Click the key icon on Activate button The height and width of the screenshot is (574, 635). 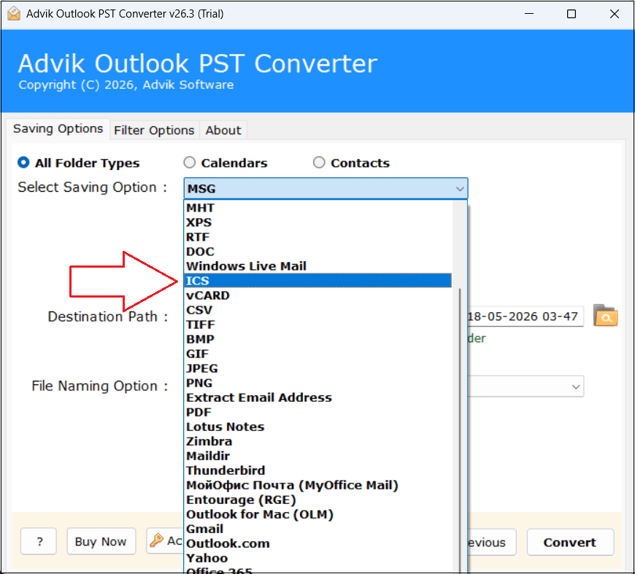(x=156, y=540)
